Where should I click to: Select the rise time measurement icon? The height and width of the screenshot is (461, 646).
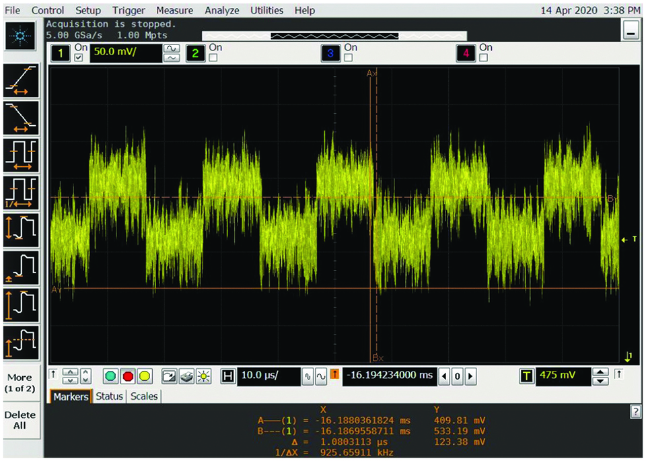22,81
